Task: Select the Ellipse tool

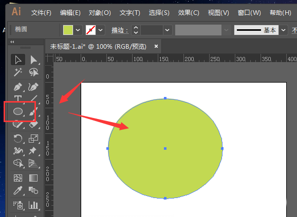Action: coord(18,111)
